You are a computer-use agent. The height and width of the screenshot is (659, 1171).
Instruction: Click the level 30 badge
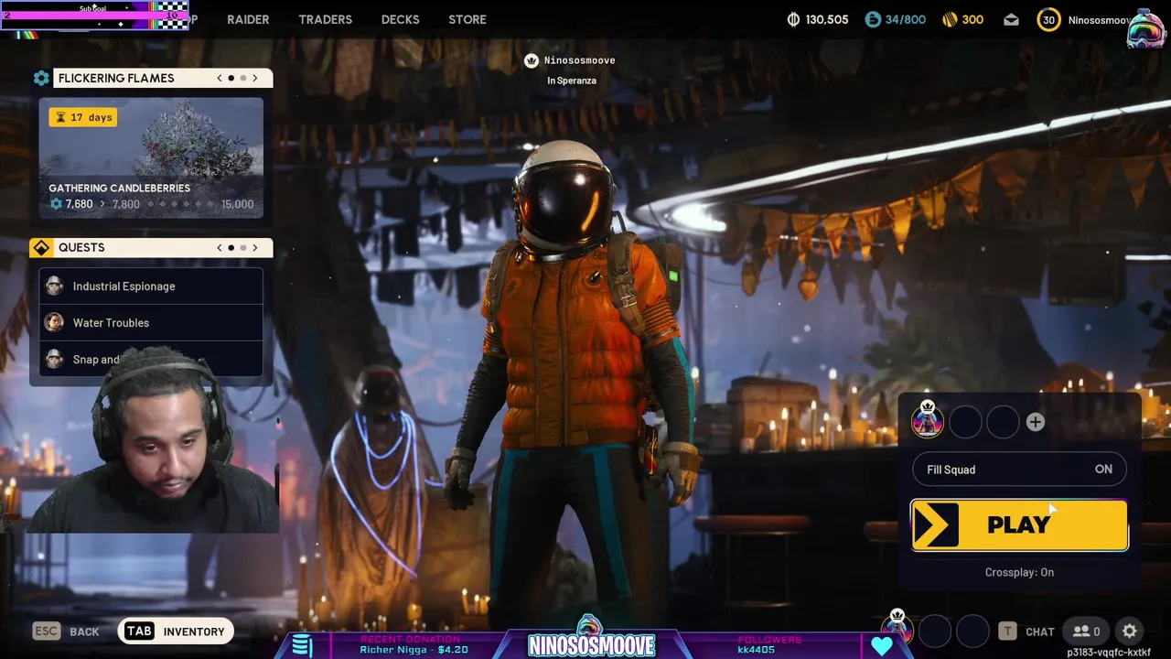(1048, 19)
